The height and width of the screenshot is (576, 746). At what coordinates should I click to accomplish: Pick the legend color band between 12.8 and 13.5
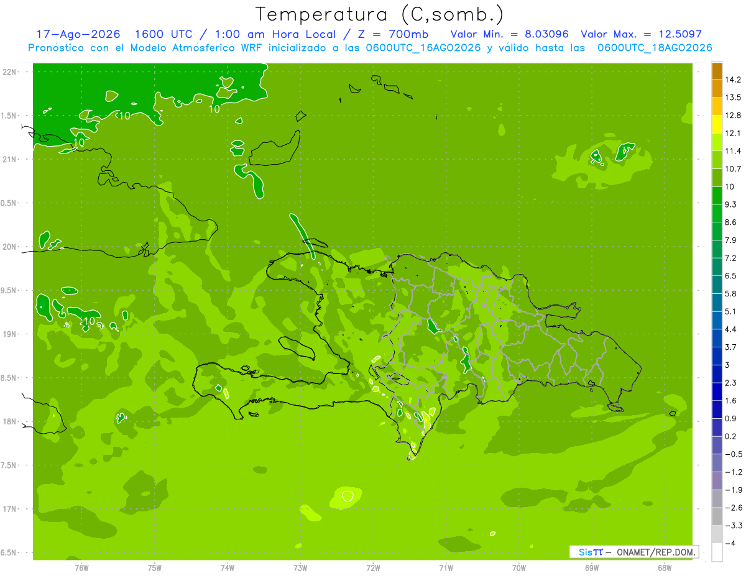click(717, 106)
